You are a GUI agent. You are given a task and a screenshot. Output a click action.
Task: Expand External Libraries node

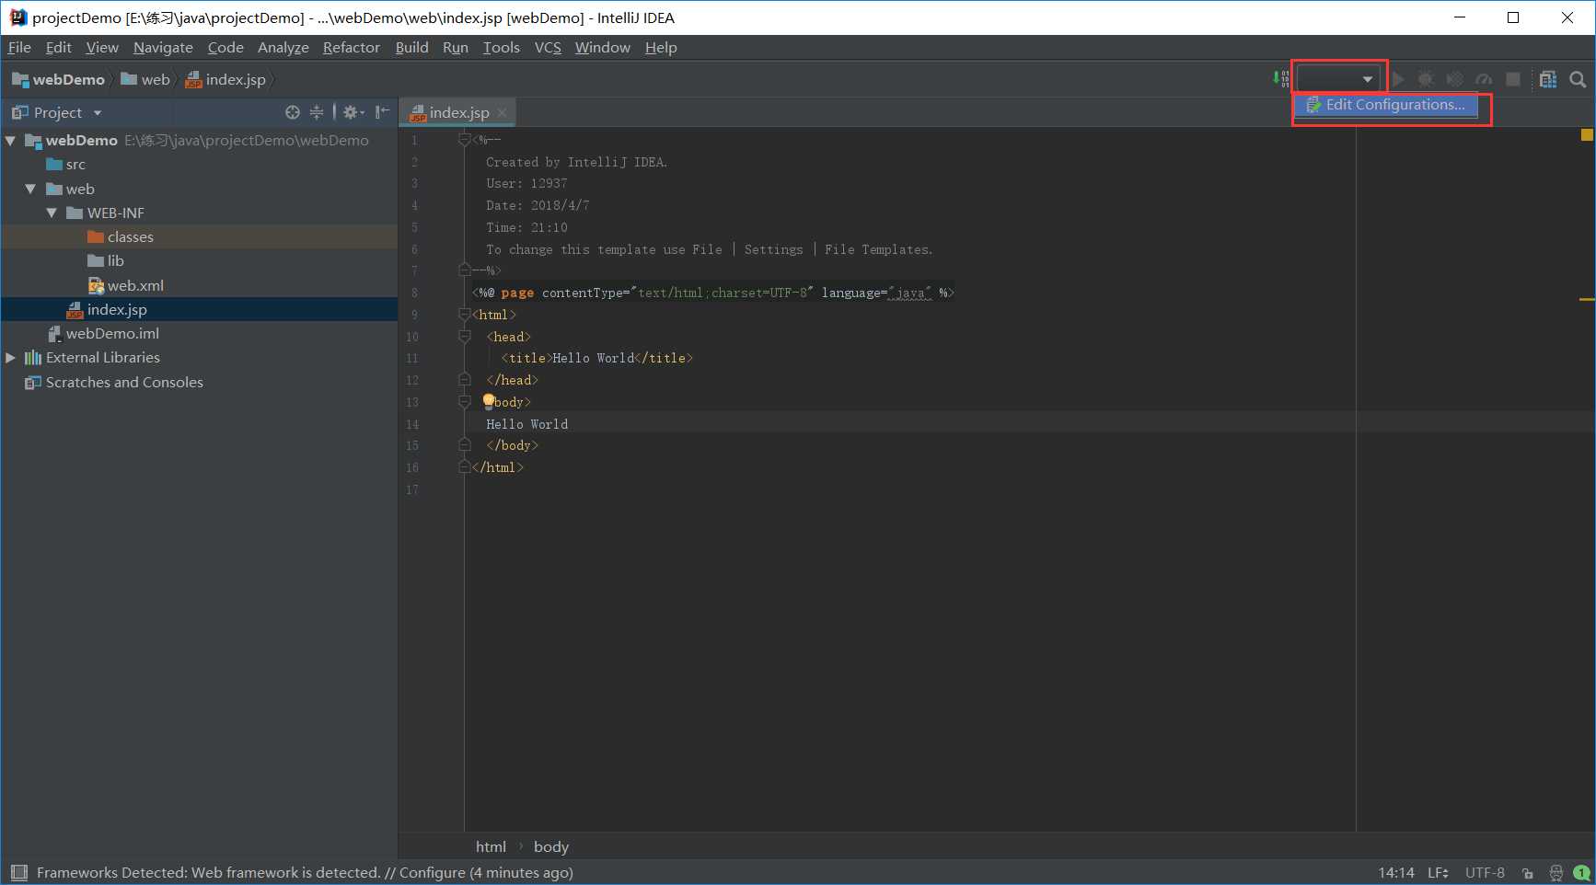tap(11, 358)
